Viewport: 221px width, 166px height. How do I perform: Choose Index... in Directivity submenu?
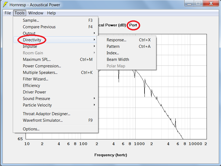click(127, 53)
